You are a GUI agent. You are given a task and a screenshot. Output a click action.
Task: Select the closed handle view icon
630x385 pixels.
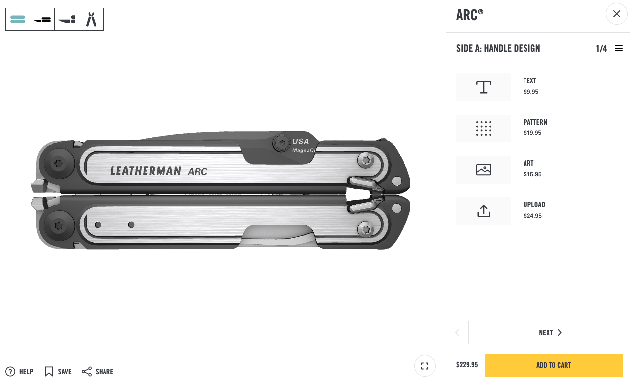click(18, 19)
